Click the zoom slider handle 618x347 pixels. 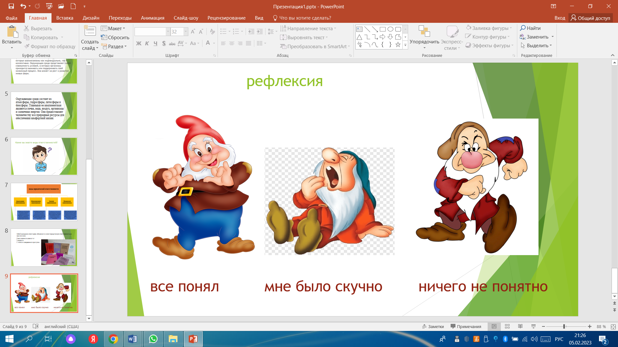[x=564, y=326]
